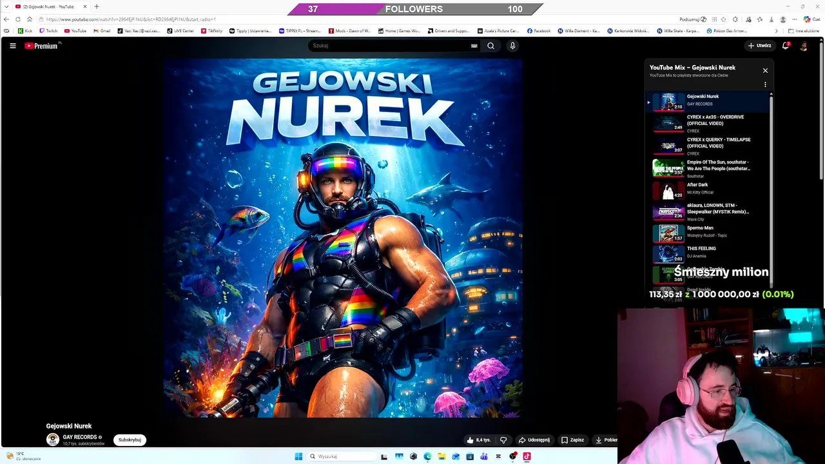Play THIS FEELING by DJ Anemia
The image size is (825, 464).
coord(708,253)
